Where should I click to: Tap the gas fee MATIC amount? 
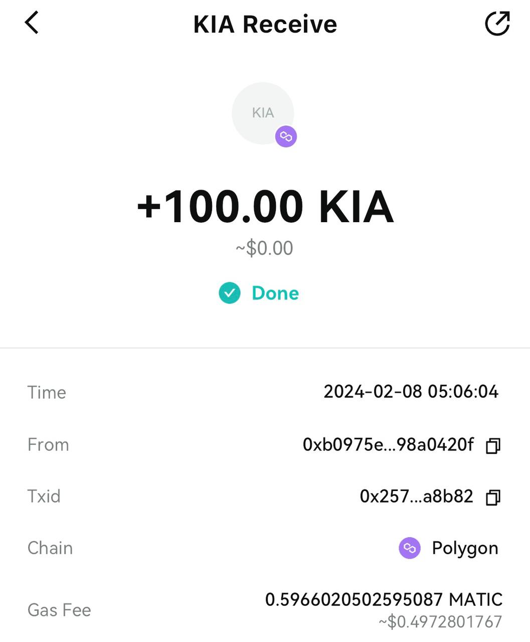(384, 599)
